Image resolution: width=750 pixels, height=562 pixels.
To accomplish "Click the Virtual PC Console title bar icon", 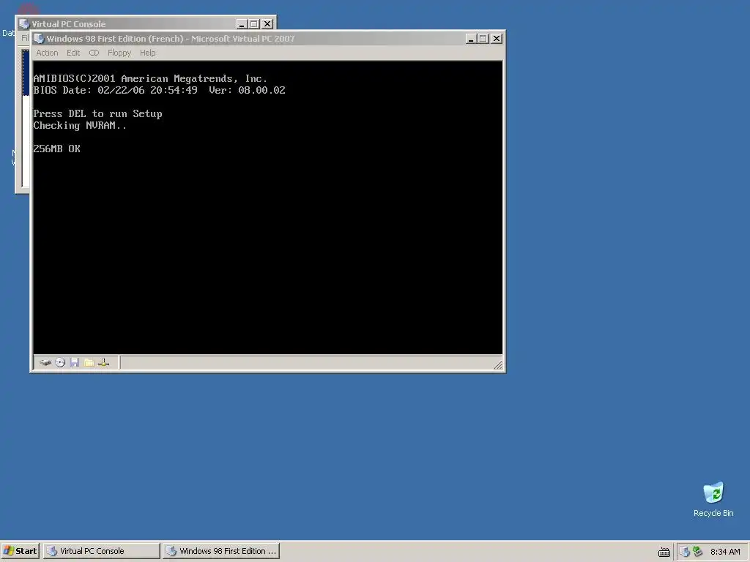I will [x=24, y=24].
